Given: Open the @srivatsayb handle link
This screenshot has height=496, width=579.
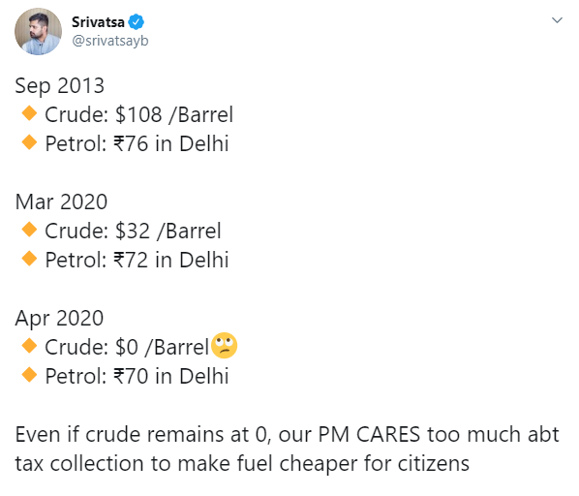Looking at the screenshot, I should 110,41.
